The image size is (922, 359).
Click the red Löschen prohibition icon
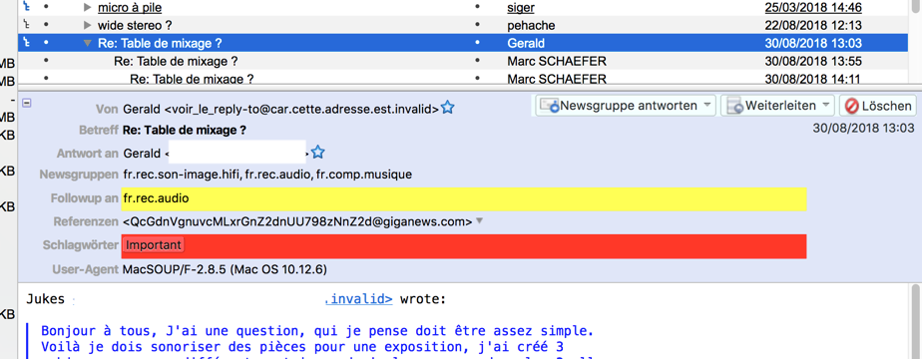851,106
